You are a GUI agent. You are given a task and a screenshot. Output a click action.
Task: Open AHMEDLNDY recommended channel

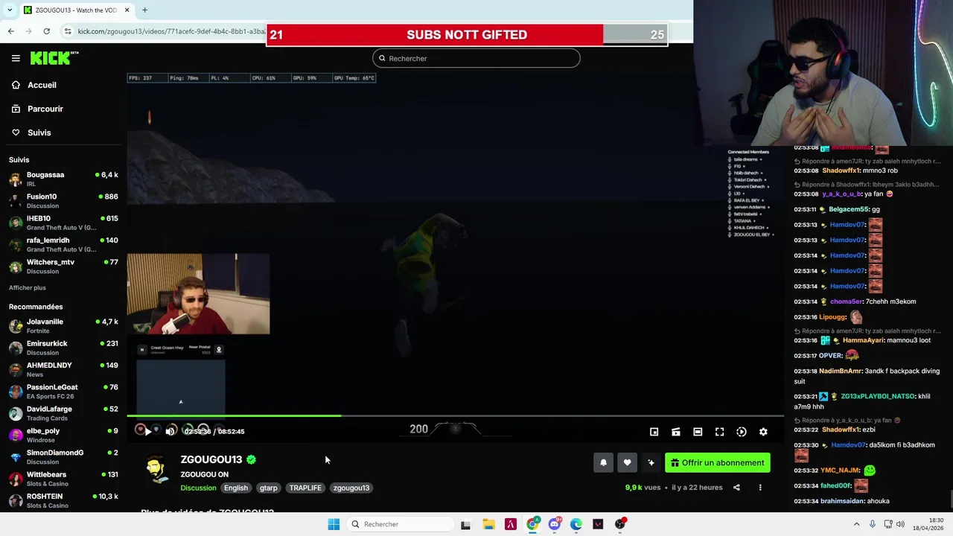click(63, 369)
